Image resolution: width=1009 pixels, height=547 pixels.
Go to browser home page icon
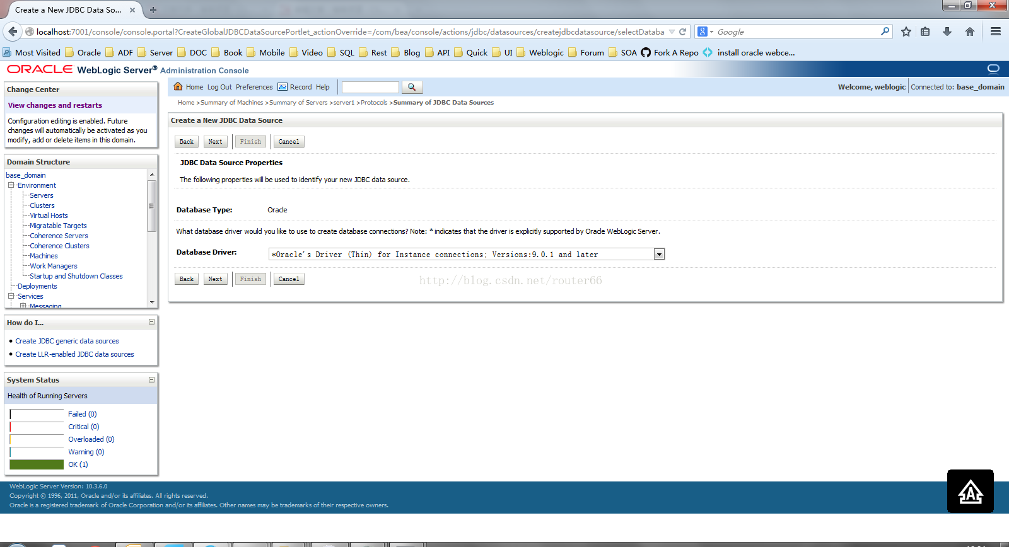[970, 32]
